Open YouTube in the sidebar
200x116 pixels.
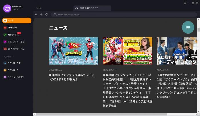tap(12, 27)
